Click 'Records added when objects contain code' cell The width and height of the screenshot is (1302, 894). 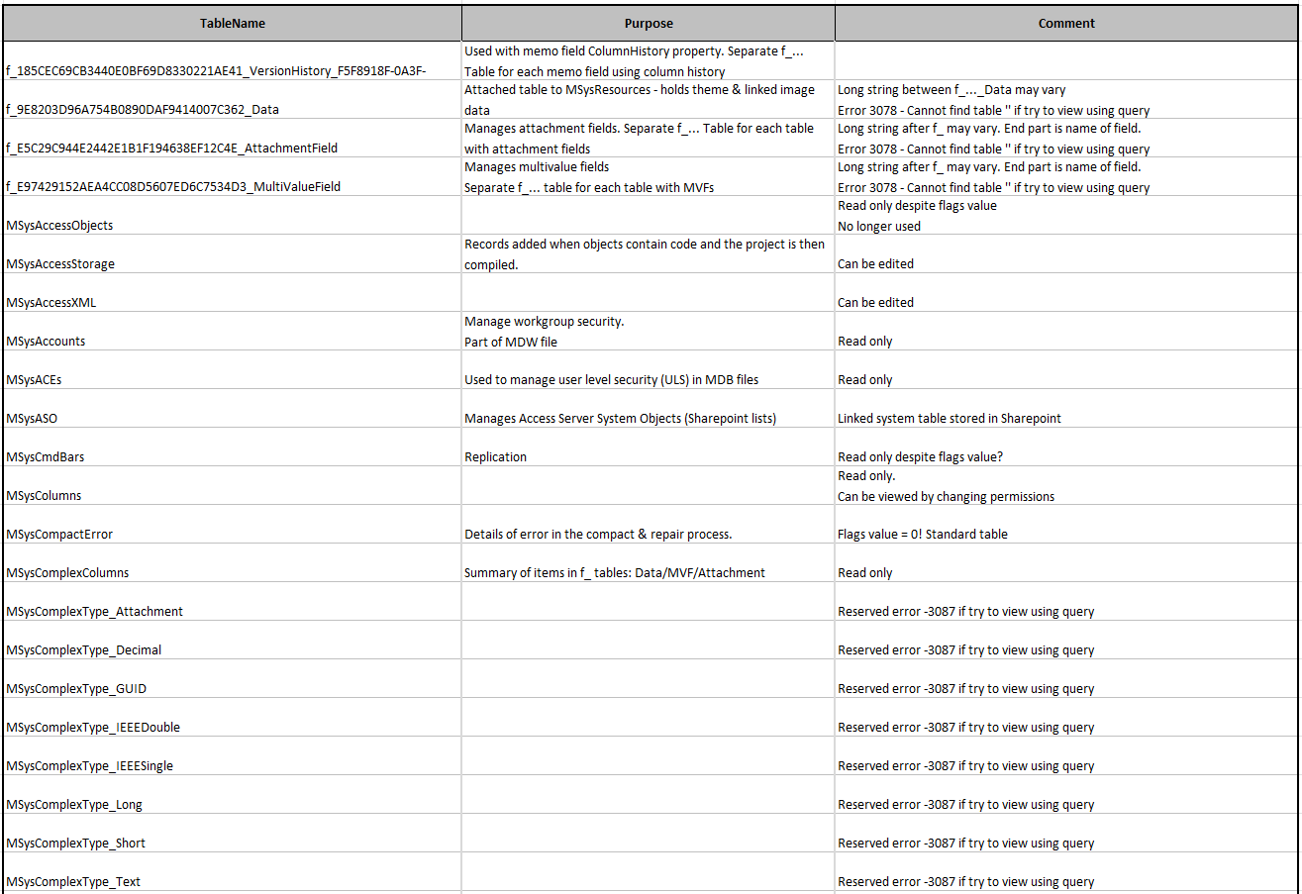[649, 254]
